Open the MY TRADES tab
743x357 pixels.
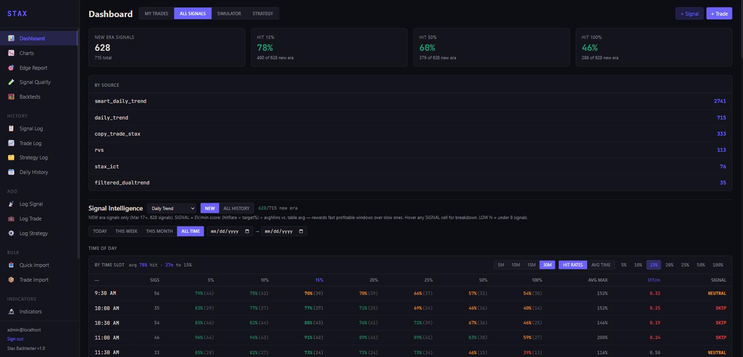click(156, 13)
